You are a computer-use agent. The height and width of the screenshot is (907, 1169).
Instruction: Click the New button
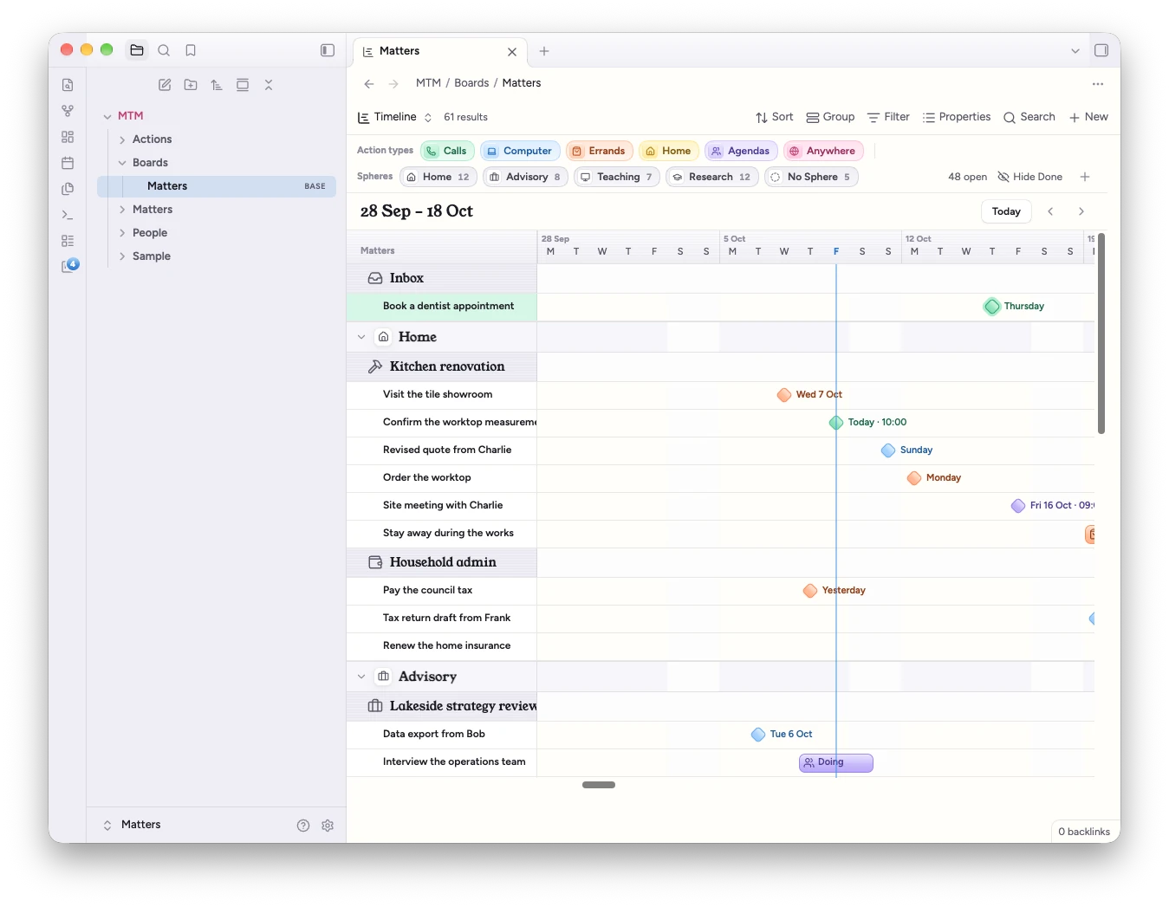1088,117
